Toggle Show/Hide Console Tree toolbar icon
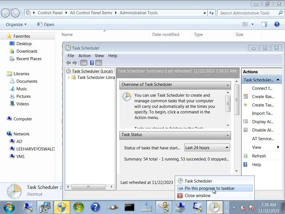 pyautogui.click(x=83, y=63)
